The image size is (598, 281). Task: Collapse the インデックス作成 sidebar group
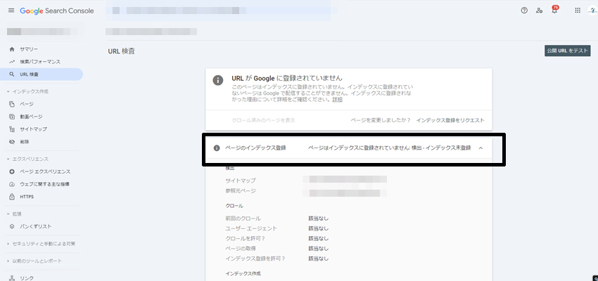point(27,92)
